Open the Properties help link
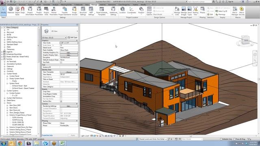260x146 pixels. (x=47, y=135)
